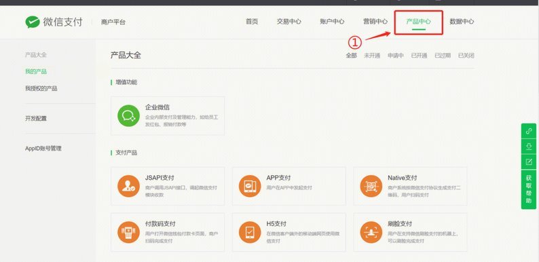Open 交易中心 in top navigation
The width and height of the screenshot is (539, 262).
[289, 21]
